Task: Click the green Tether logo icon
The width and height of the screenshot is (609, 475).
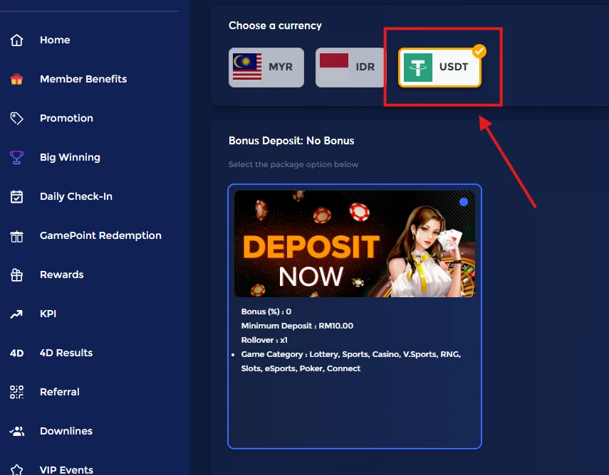Action: pos(418,68)
